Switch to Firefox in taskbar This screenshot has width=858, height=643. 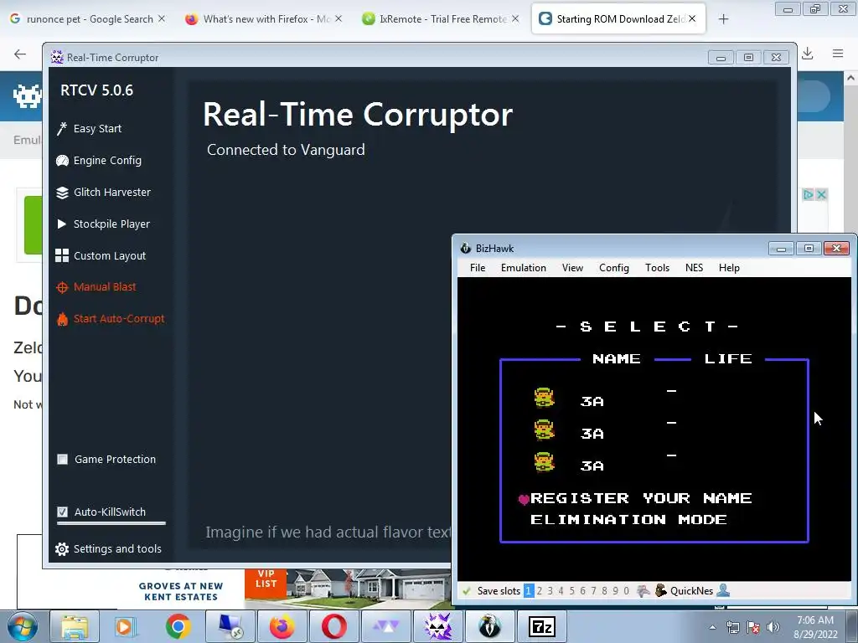282,626
